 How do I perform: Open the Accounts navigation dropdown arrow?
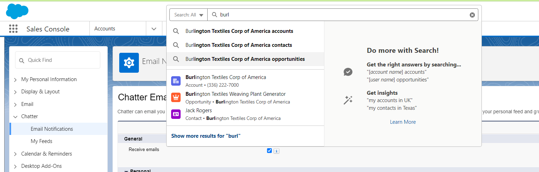pyautogui.click(x=154, y=29)
